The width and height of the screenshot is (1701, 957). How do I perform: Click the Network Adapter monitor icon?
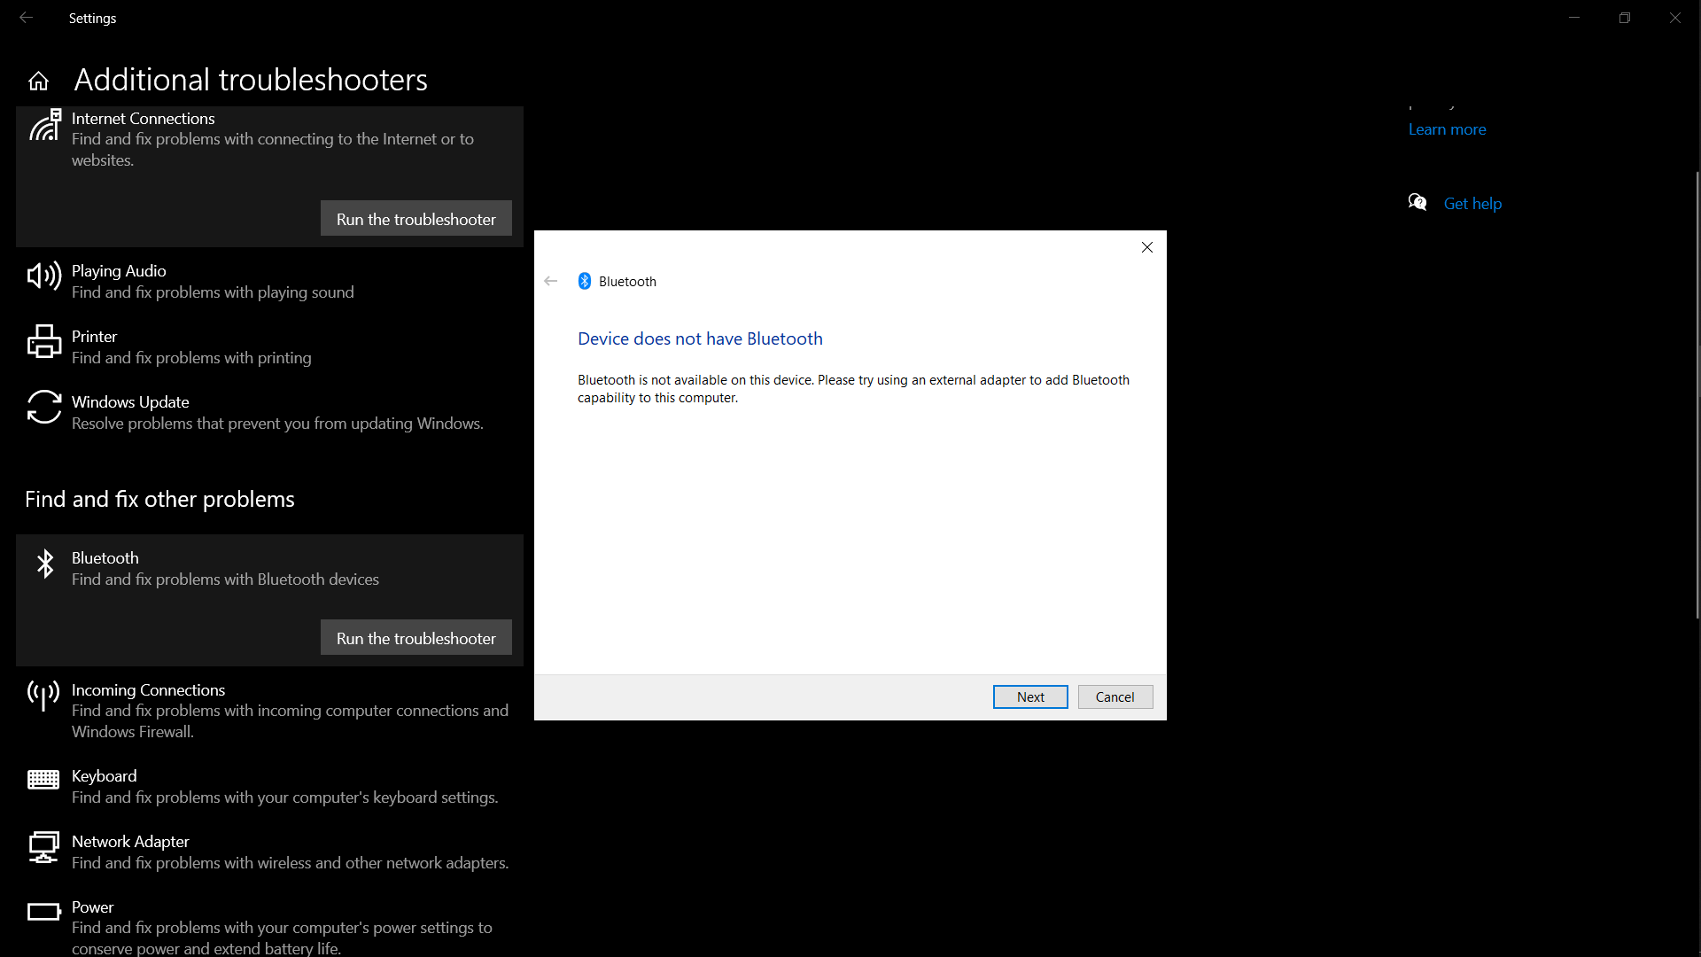[x=43, y=847]
